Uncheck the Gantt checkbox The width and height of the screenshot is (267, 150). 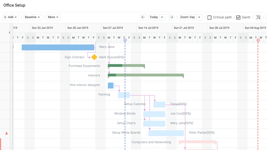point(238,17)
